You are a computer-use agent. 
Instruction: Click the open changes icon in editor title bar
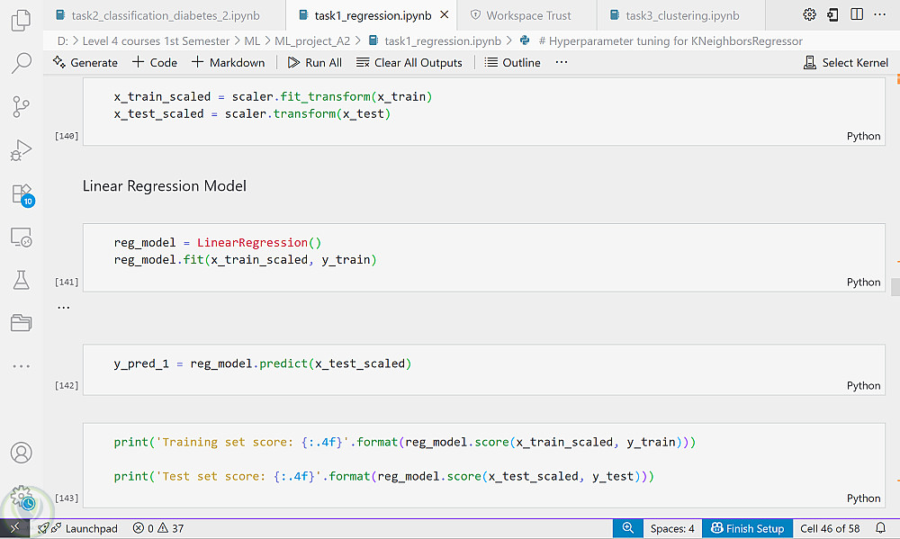click(832, 15)
